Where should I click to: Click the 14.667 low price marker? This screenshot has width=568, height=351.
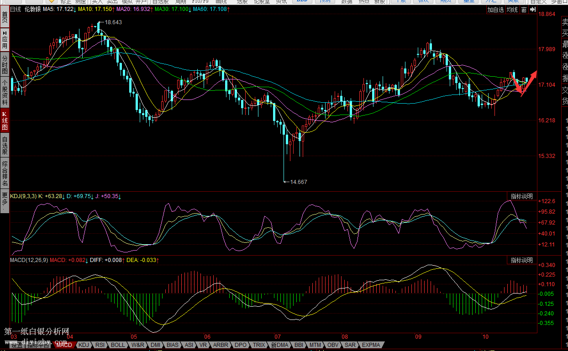pyautogui.click(x=299, y=182)
